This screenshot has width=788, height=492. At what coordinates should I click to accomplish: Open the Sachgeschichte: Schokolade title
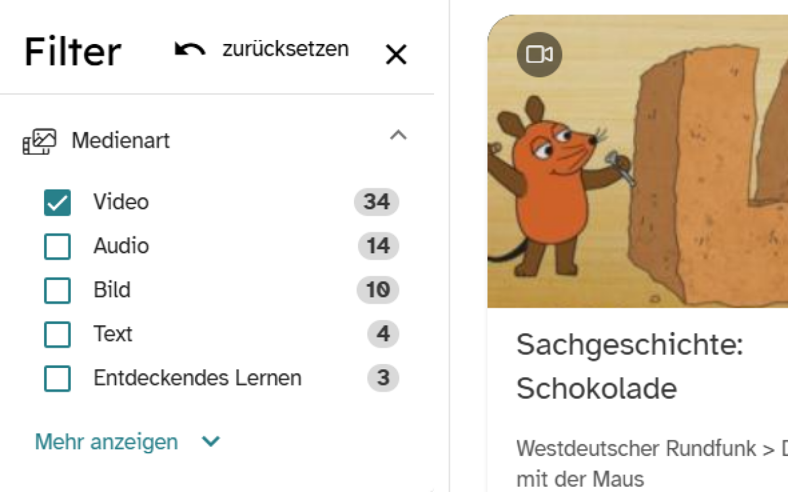(x=629, y=366)
